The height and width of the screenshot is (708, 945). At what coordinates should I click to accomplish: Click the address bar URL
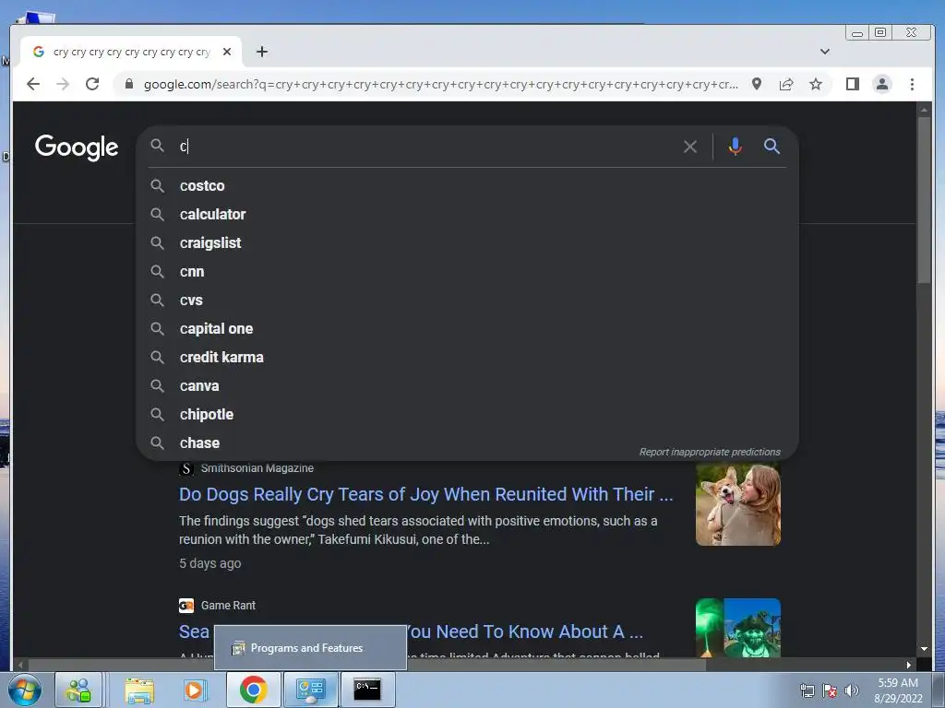pyautogui.click(x=440, y=84)
